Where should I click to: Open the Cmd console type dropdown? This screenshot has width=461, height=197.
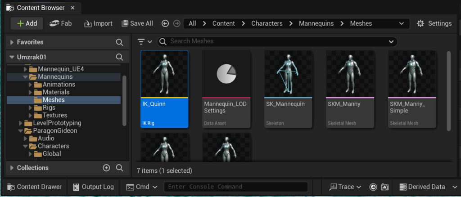[142, 187]
